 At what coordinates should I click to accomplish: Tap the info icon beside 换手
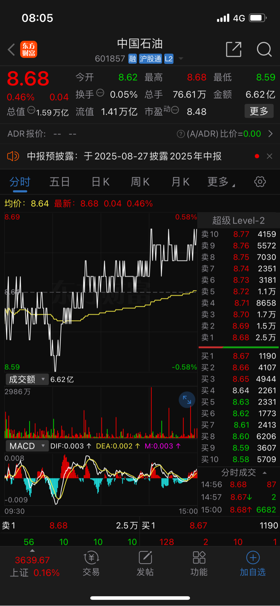tap(100, 93)
